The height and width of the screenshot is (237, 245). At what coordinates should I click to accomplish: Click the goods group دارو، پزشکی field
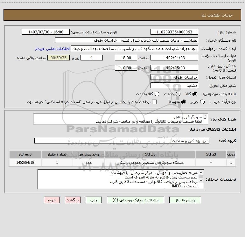[122, 141]
